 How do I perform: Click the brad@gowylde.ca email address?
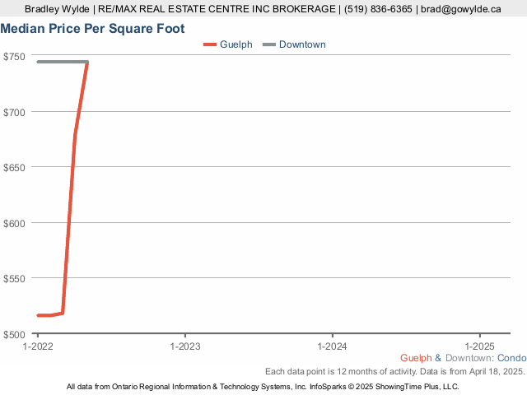coord(461,9)
